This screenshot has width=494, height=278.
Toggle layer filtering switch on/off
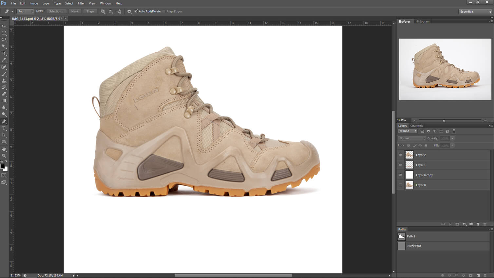(x=454, y=131)
